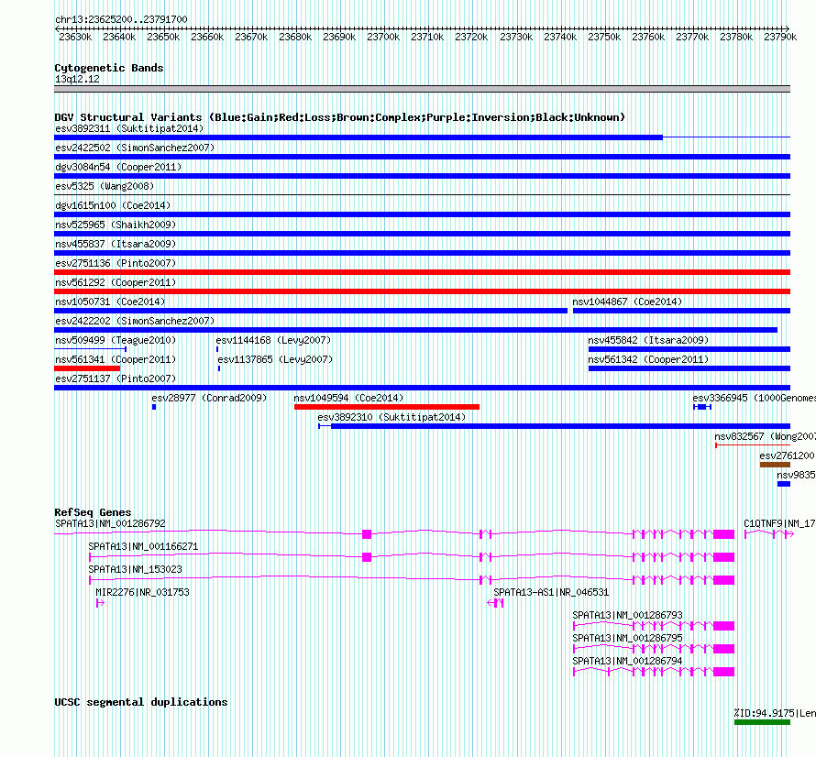816x757 pixels.
Task: Click esv1144168 (Levy2007) variant label
Action: 274,340
